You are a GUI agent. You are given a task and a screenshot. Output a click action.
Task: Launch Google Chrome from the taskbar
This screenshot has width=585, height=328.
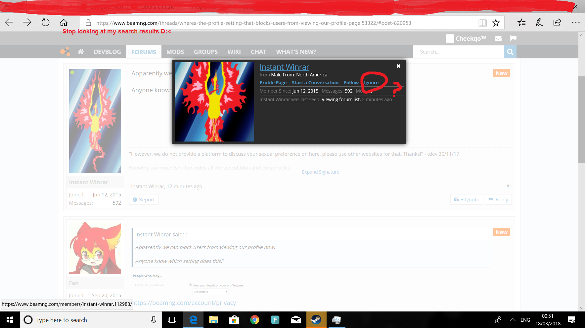[x=255, y=320]
